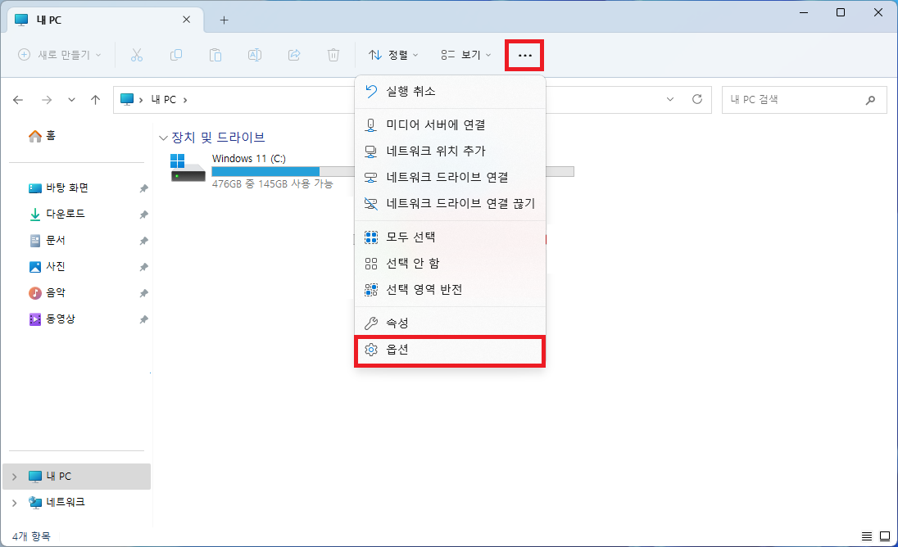Click the Copy icon in the toolbar
The width and height of the screenshot is (898, 547).
click(176, 55)
